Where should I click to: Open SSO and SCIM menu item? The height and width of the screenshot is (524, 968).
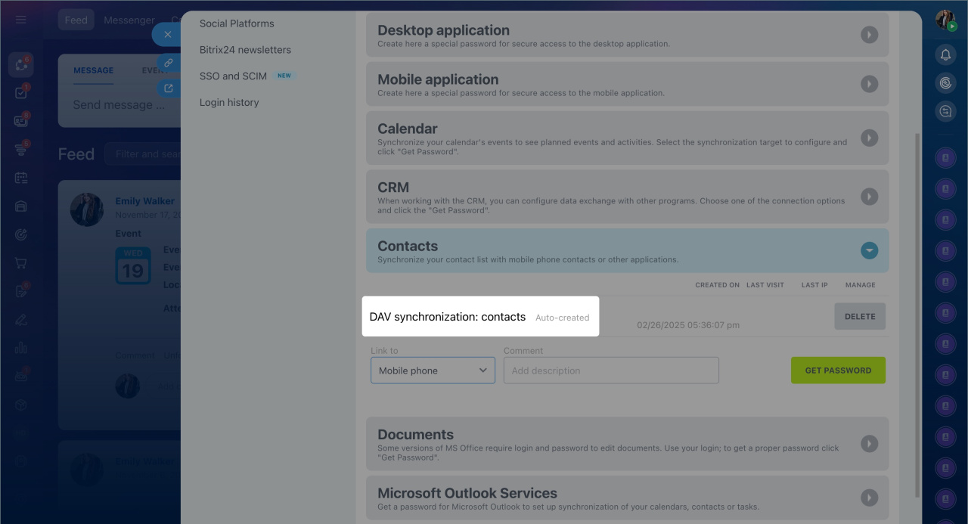(x=233, y=76)
